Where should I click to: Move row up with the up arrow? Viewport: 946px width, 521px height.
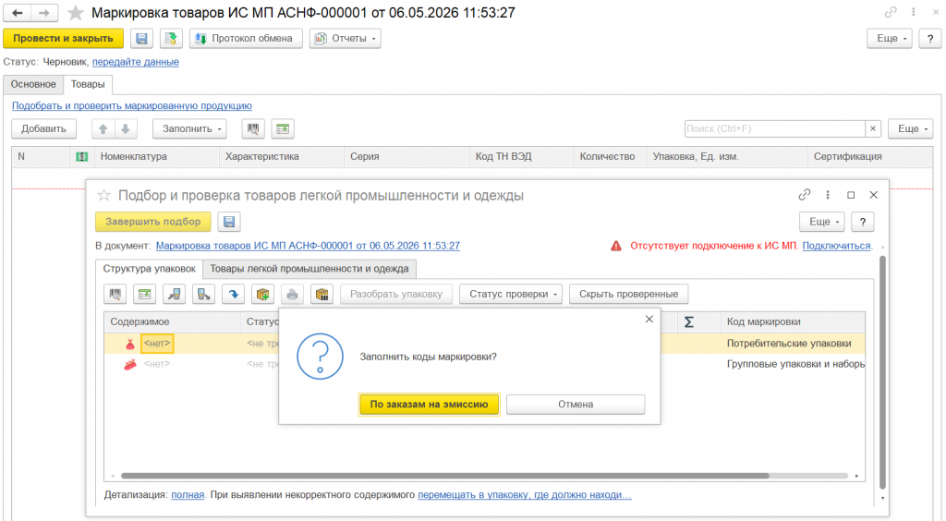[x=103, y=129]
